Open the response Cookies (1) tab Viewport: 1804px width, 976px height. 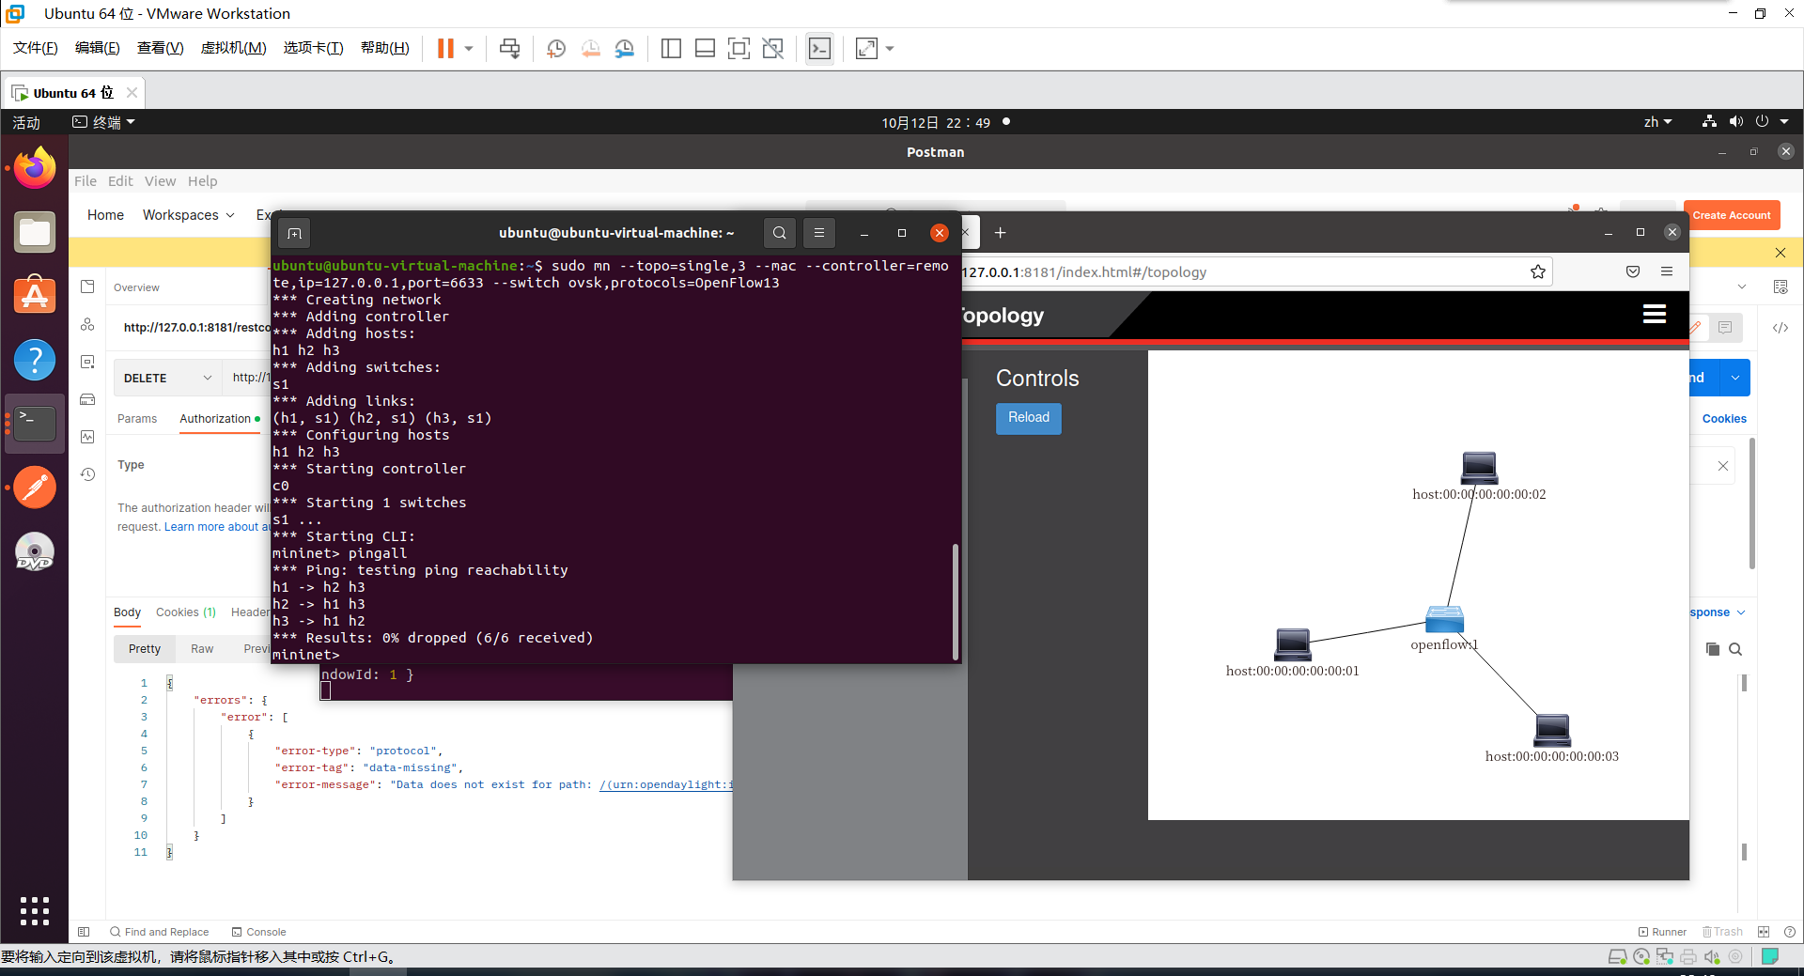[x=186, y=612]
